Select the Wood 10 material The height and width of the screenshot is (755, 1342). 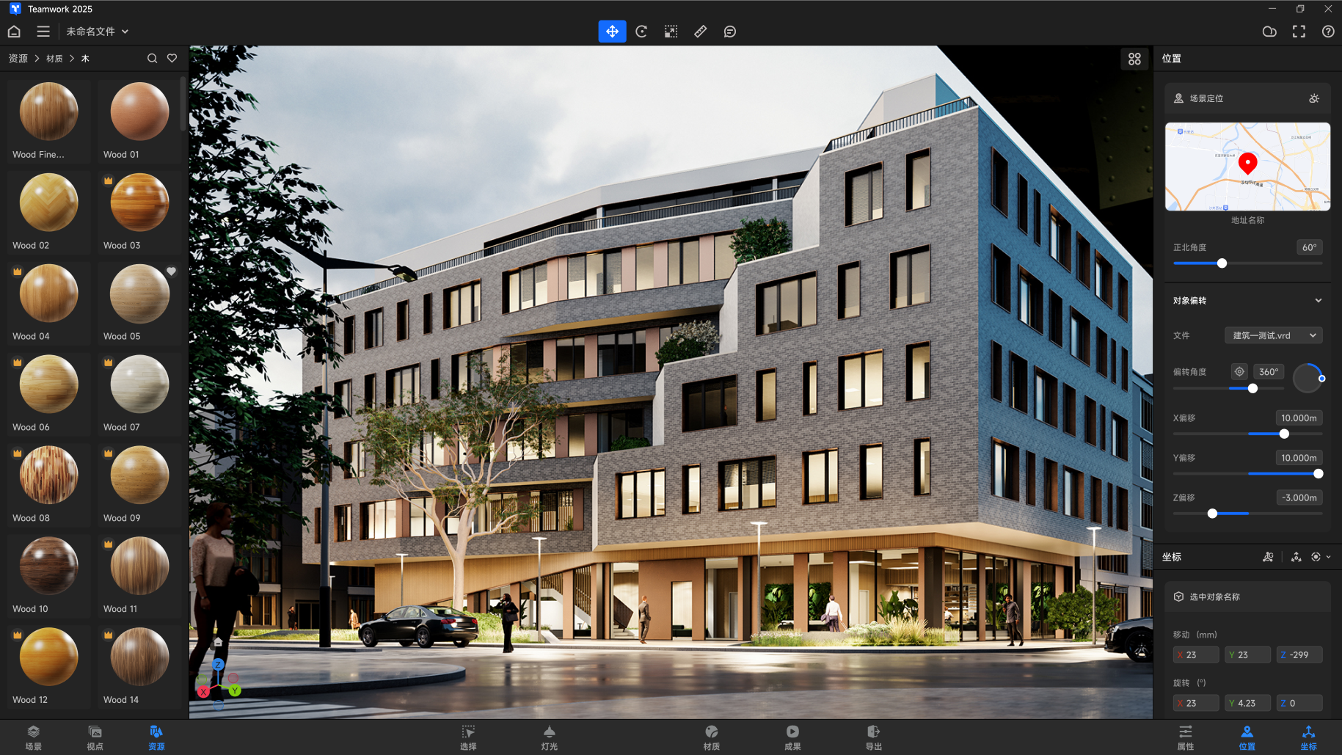click(x=49, y=575)
